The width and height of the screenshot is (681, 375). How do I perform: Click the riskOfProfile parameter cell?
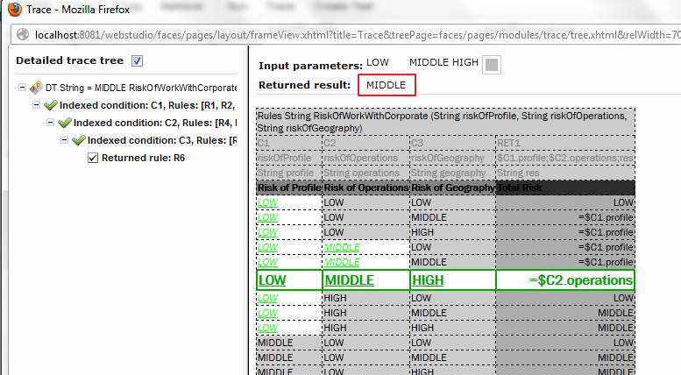[289, 158]
